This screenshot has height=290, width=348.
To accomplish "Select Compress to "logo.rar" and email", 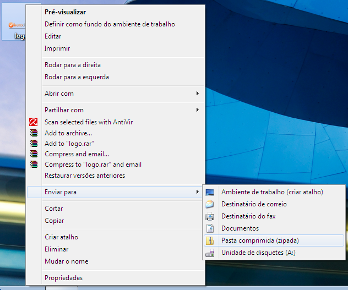I will click(116, 165).
